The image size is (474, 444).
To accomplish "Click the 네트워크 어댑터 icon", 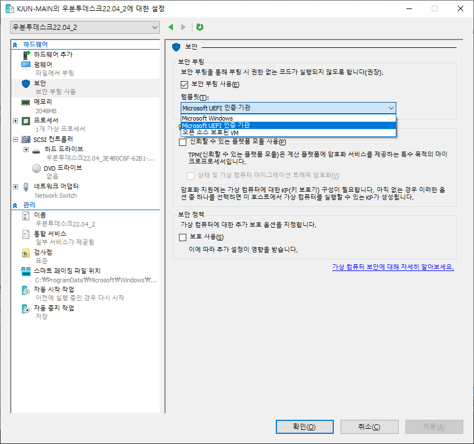I will tap(26, 187).
